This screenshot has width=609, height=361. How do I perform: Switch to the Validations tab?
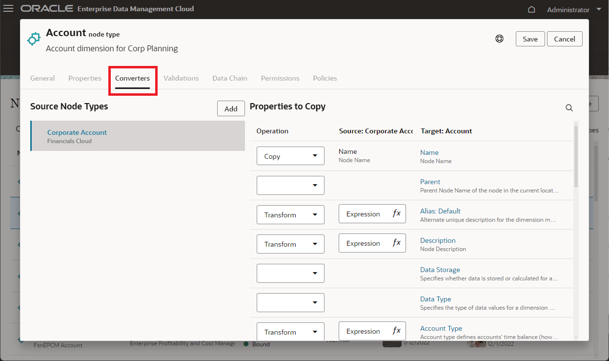tap(181, 78)
